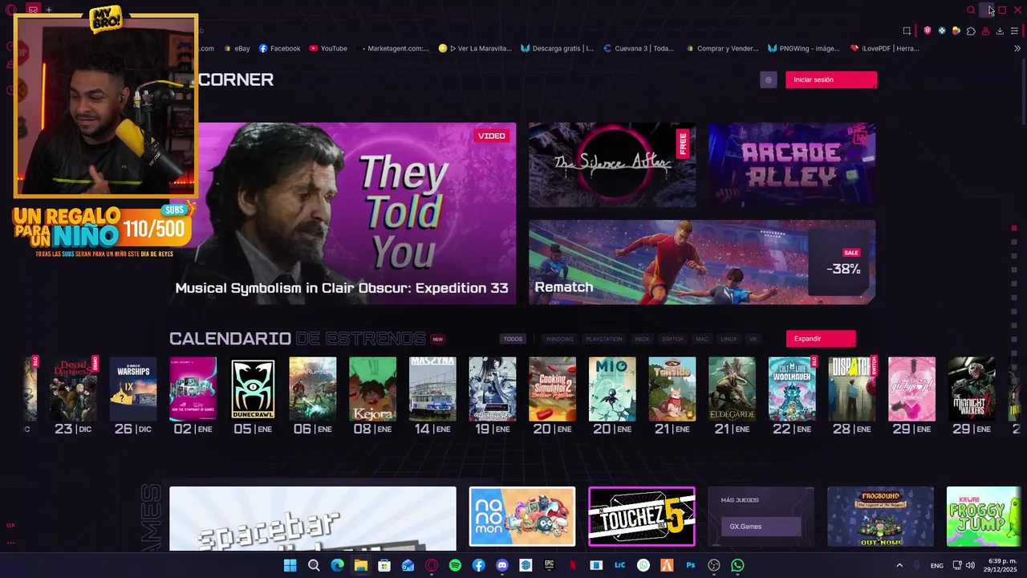Open the Kejora release on 08 ENE
Image resolution: width=1027 pixels, height=578 pixels.
coord(372,389)
